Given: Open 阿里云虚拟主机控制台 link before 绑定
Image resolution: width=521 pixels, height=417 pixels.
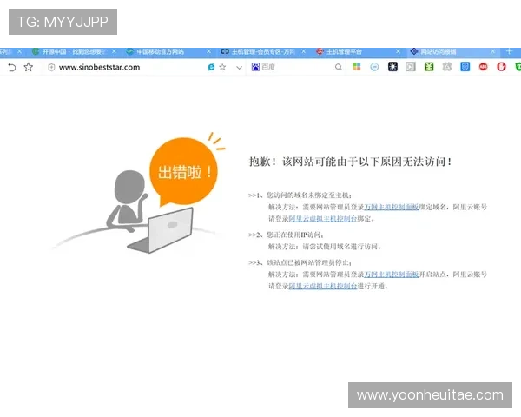Looking at the screenshot, I should click(x=323, y=218).
